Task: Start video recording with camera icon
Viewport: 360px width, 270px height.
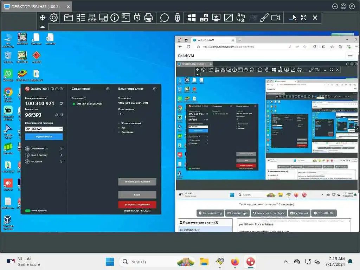Action: (276, 18)
